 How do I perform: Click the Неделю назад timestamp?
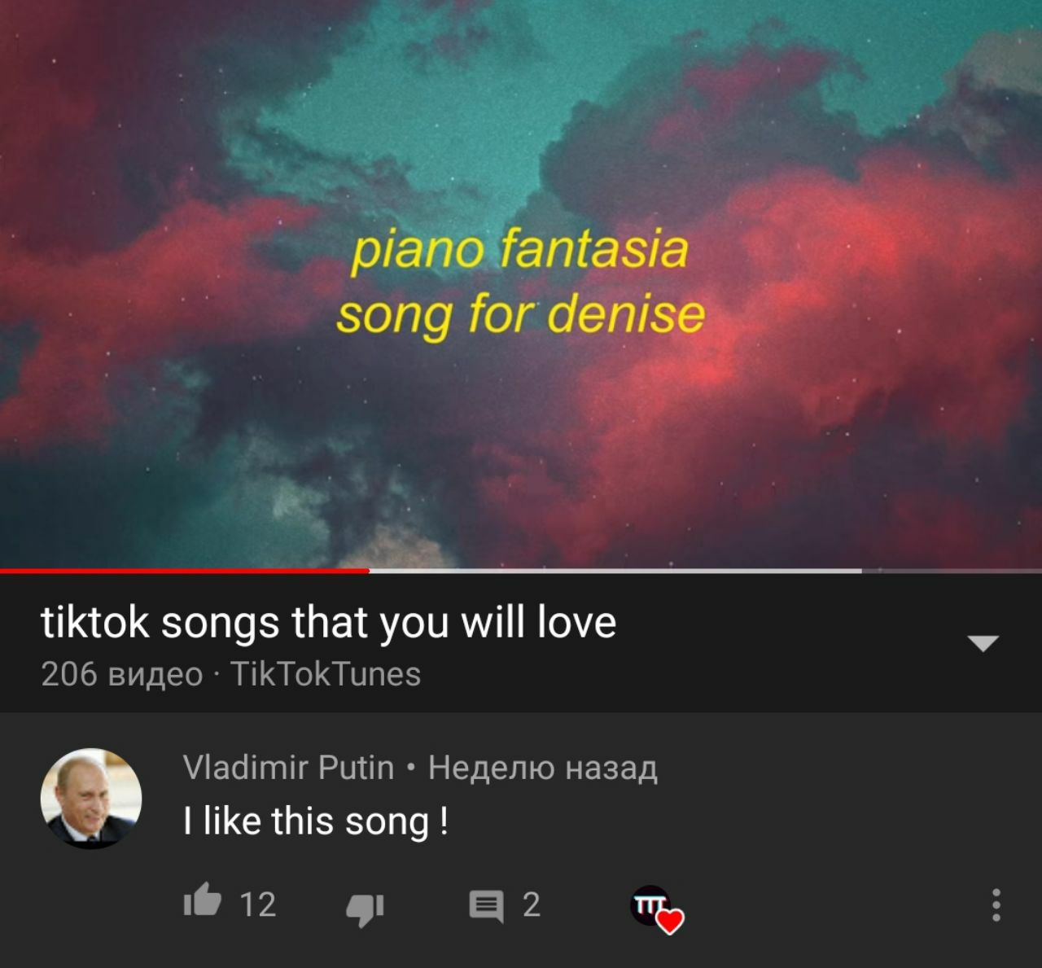coord(543,767)
